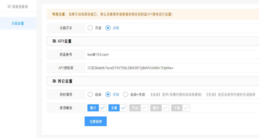Click the 奶盘伪原创 sidebar title
The image size is (259, 138).
pos(20,7)
